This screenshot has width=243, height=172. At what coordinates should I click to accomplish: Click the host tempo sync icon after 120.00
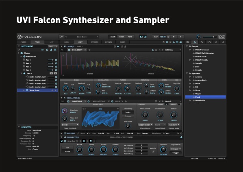pyautogui.click(x=168, y=37)
